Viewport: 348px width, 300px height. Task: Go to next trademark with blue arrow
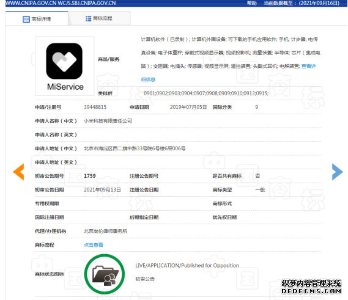pos(338,172)
